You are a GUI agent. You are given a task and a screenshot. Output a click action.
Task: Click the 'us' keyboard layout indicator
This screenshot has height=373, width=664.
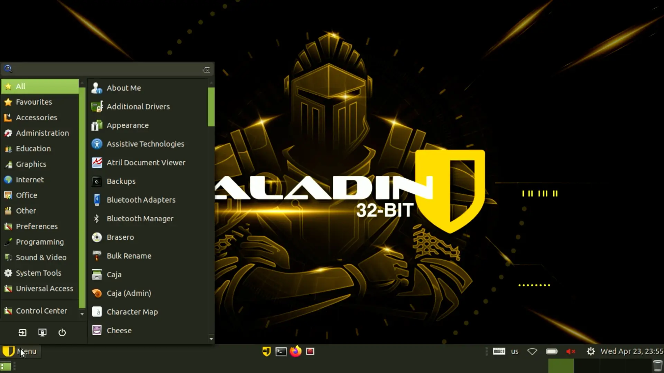point(515,352)
